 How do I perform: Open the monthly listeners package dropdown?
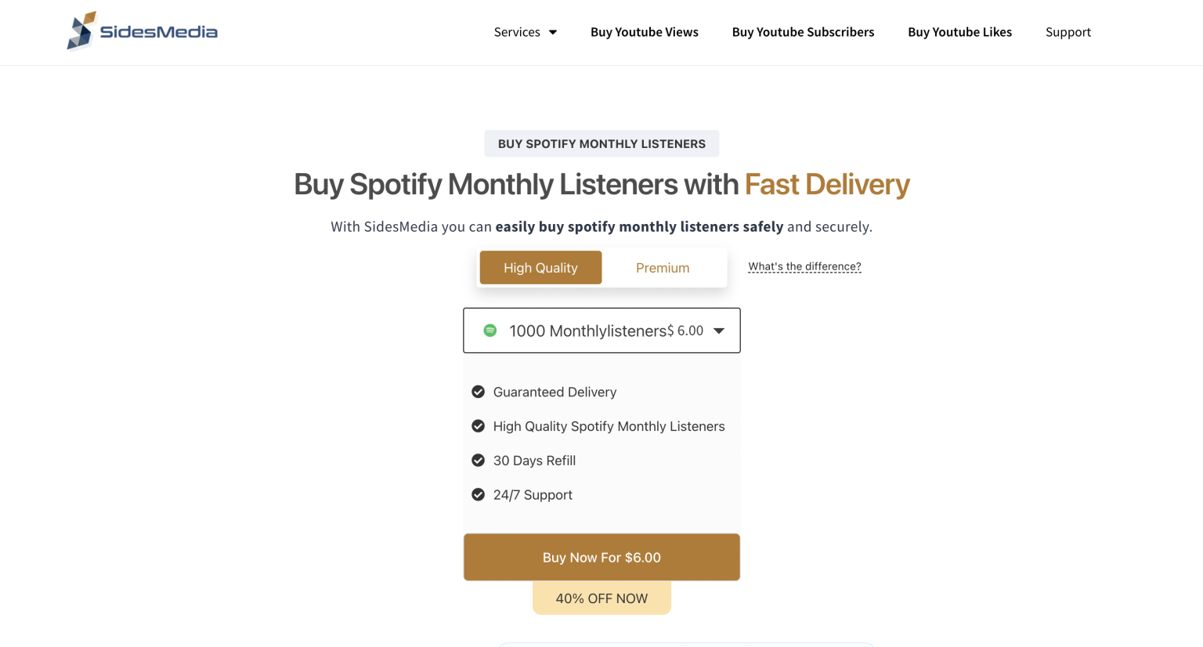click(x=601, y=331)
